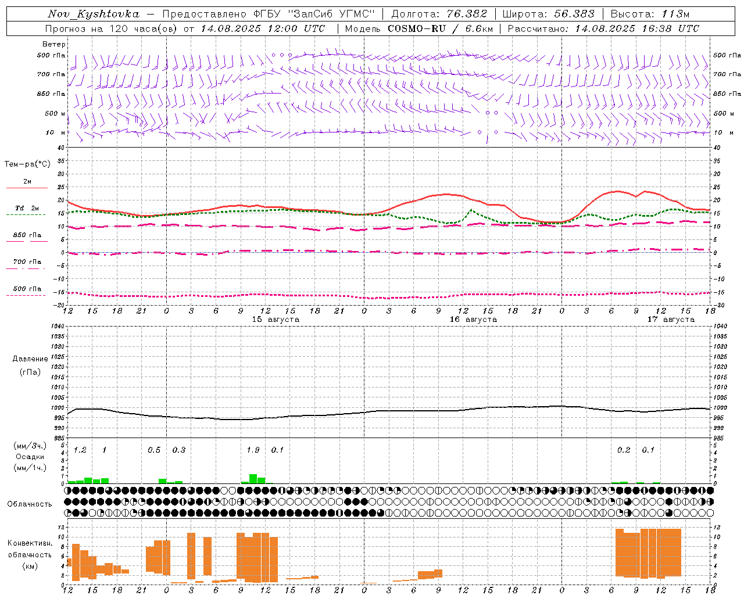Viewport: 744px width, 595px height.
Task: Click Рассчитано: 14.08.2025 16:38 UTC timestamp
Action: (603, 28)
